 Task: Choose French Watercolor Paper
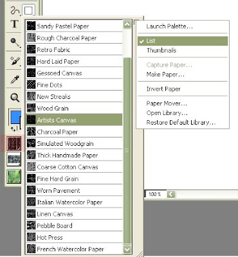pos(74,249)
